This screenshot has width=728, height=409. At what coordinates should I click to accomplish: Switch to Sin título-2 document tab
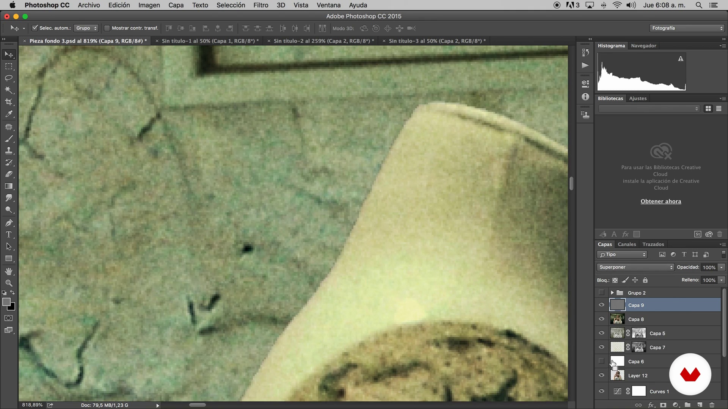click(x=323, y=41)
